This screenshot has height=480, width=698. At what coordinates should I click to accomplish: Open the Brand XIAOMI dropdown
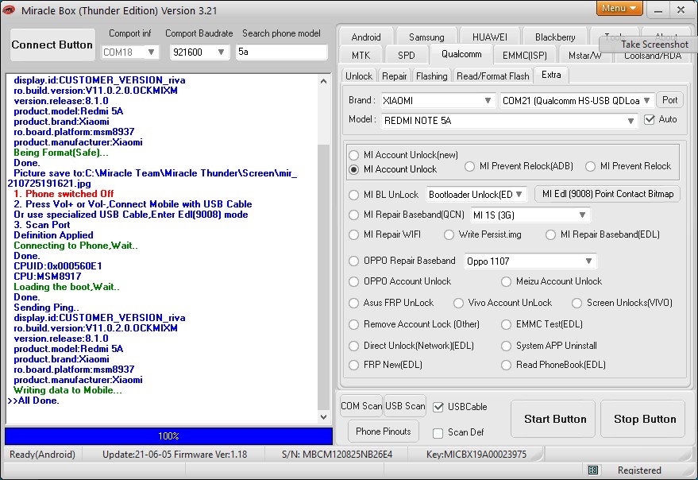point(438,101)
